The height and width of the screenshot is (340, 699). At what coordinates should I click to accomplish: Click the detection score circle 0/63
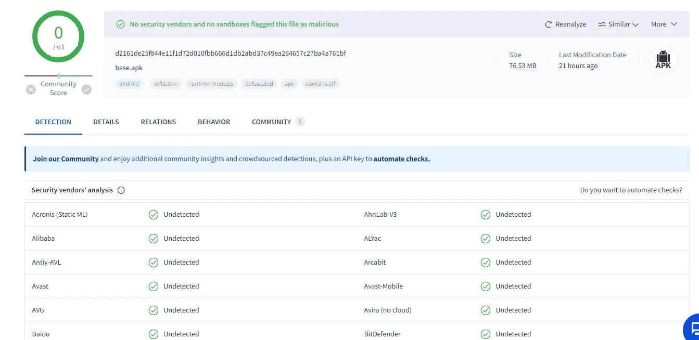(58, 36)
